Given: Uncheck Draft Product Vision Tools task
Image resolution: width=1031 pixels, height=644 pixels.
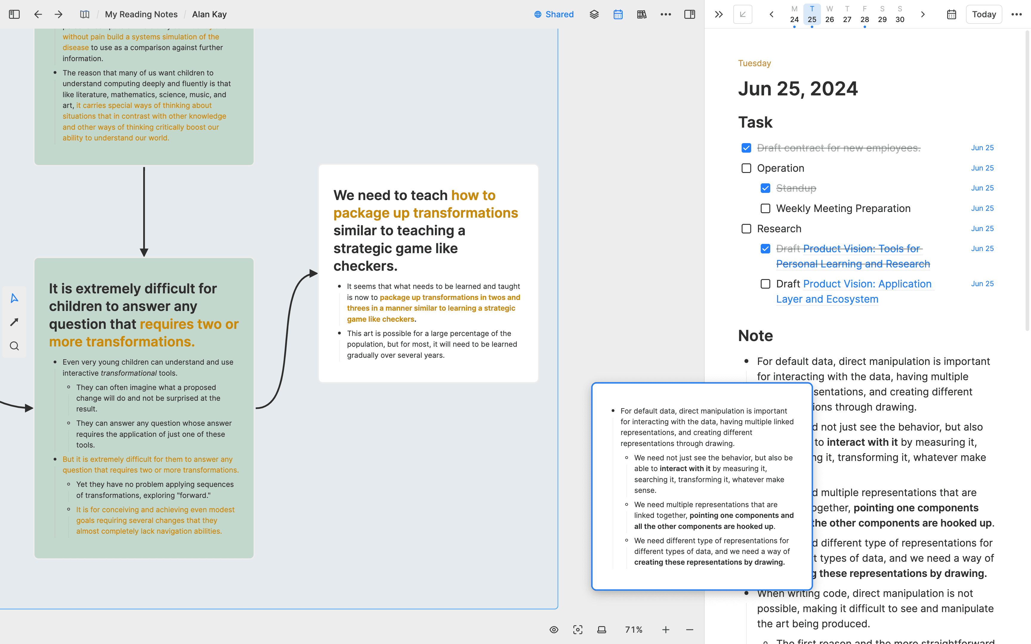Looking at the screenshot, I should click(765, 249).
